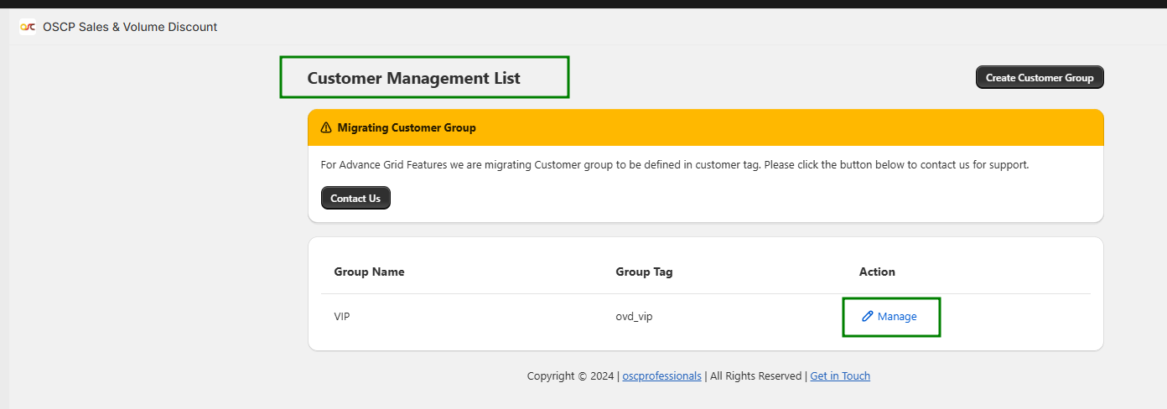Viewport: 1167px width, 409px height.
Task: Select the VIP group name cell
Action: (342, 317)
